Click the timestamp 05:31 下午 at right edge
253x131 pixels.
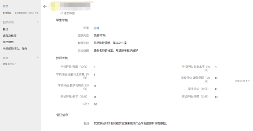[x=245, y=81]
